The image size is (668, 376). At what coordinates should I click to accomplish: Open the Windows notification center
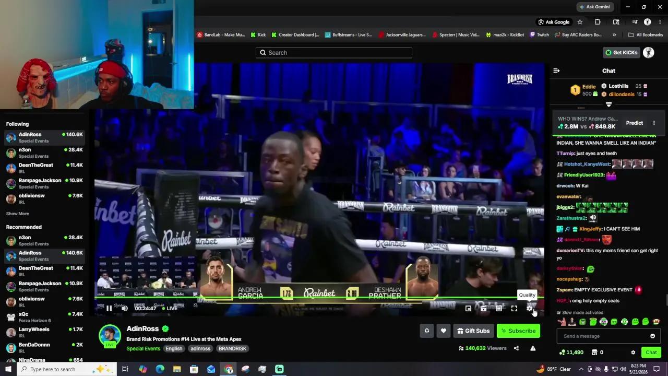coord(657,369)
